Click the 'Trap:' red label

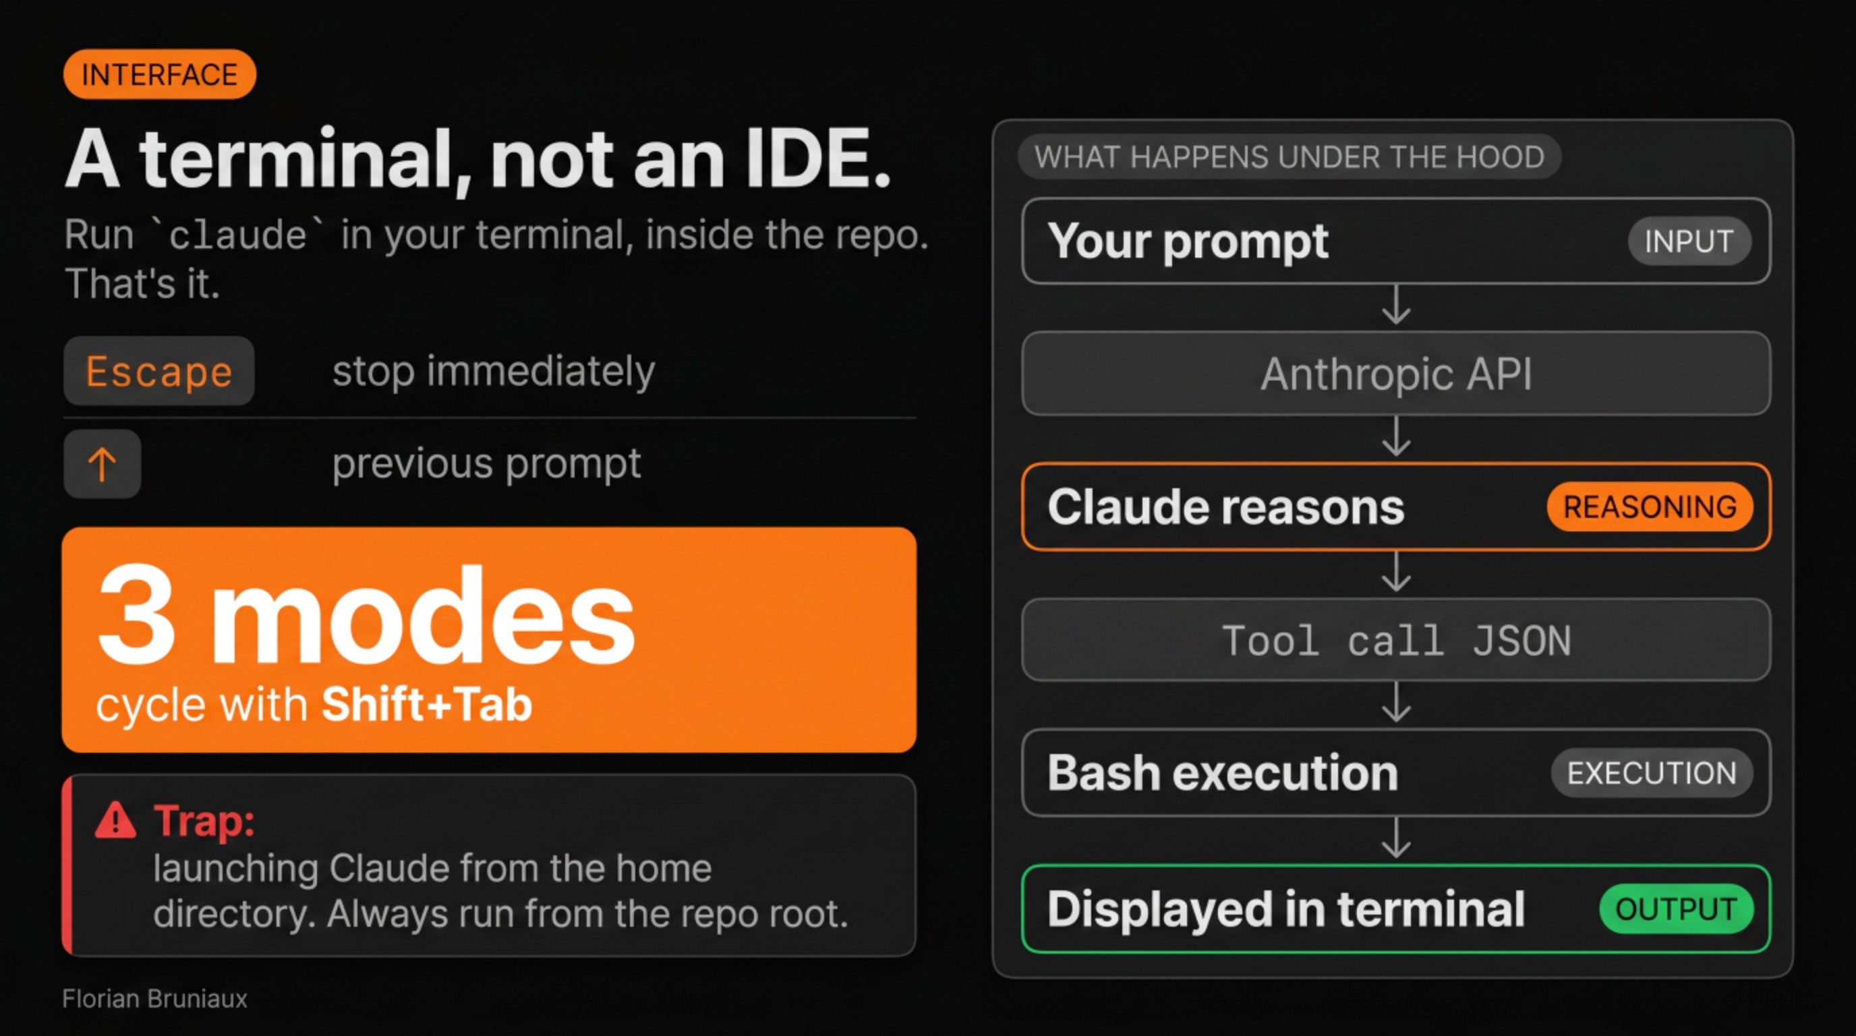(204, 821)
